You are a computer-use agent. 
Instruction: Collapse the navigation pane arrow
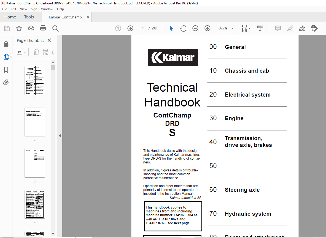coord(60,136)
